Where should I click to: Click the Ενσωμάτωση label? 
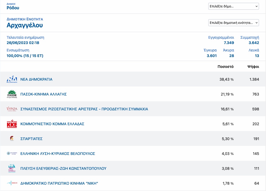click(x=18, y=50)
